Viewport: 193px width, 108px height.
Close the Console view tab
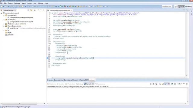coord(93,84)
